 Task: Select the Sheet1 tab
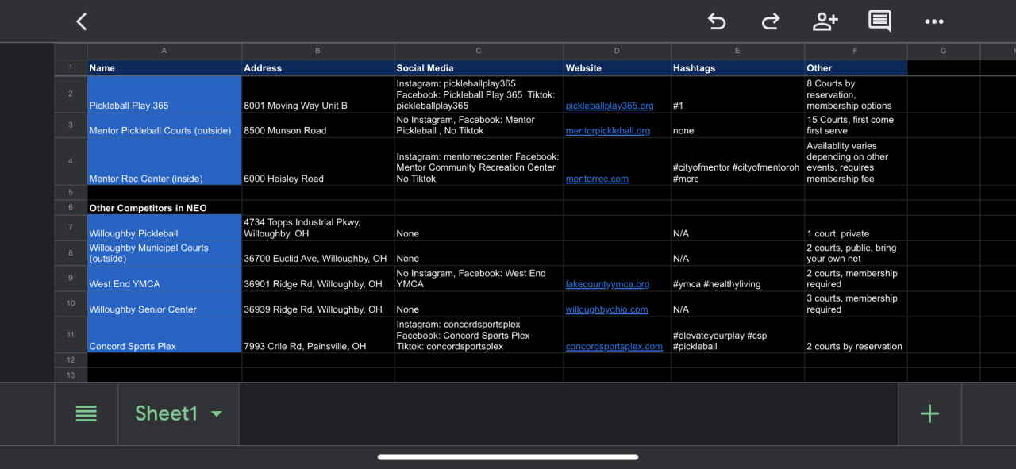179,413
